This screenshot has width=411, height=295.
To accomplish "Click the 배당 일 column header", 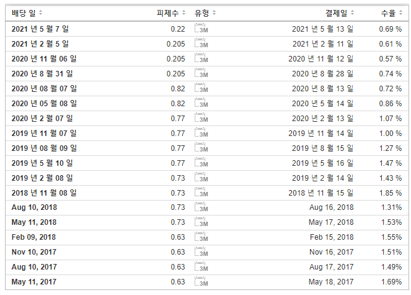I will pos(24,12).
